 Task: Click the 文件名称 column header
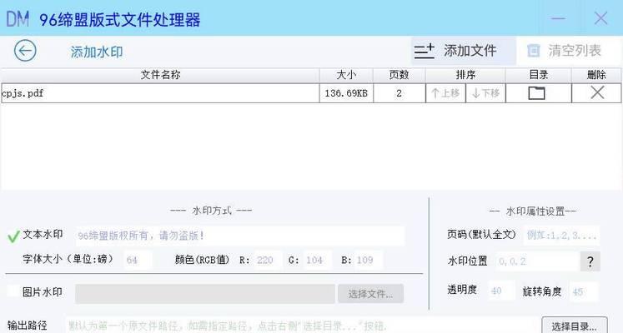click(x=160, y=75)
